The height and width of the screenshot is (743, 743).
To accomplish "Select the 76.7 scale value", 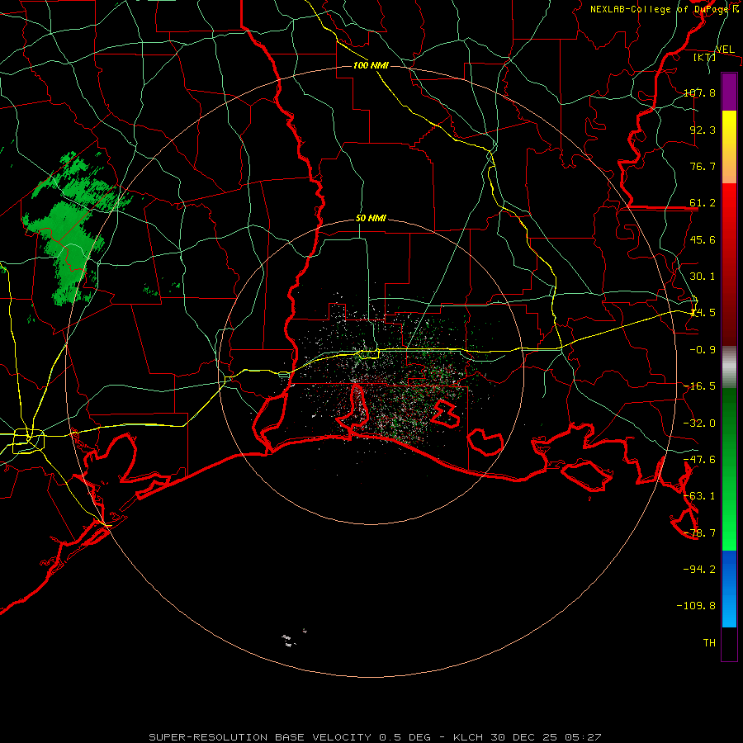I will (703, 166).
